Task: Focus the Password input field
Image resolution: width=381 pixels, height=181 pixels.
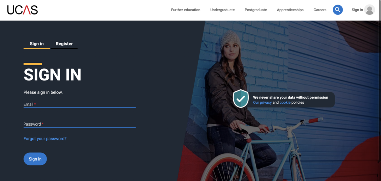Action: pos(79,125)
